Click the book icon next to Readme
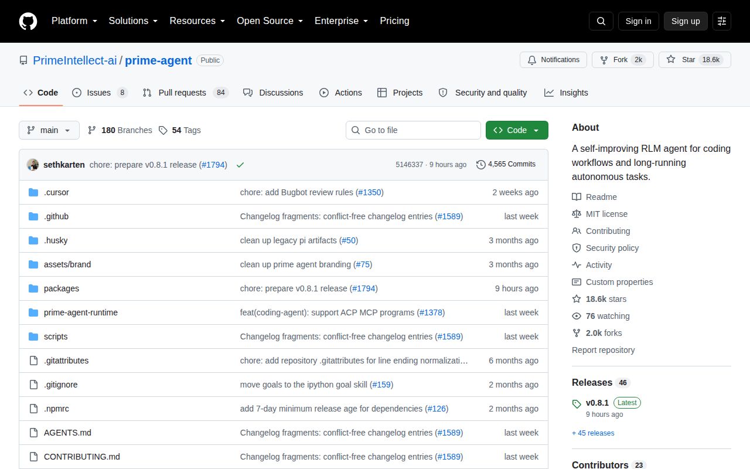 [x=577, y=197]
